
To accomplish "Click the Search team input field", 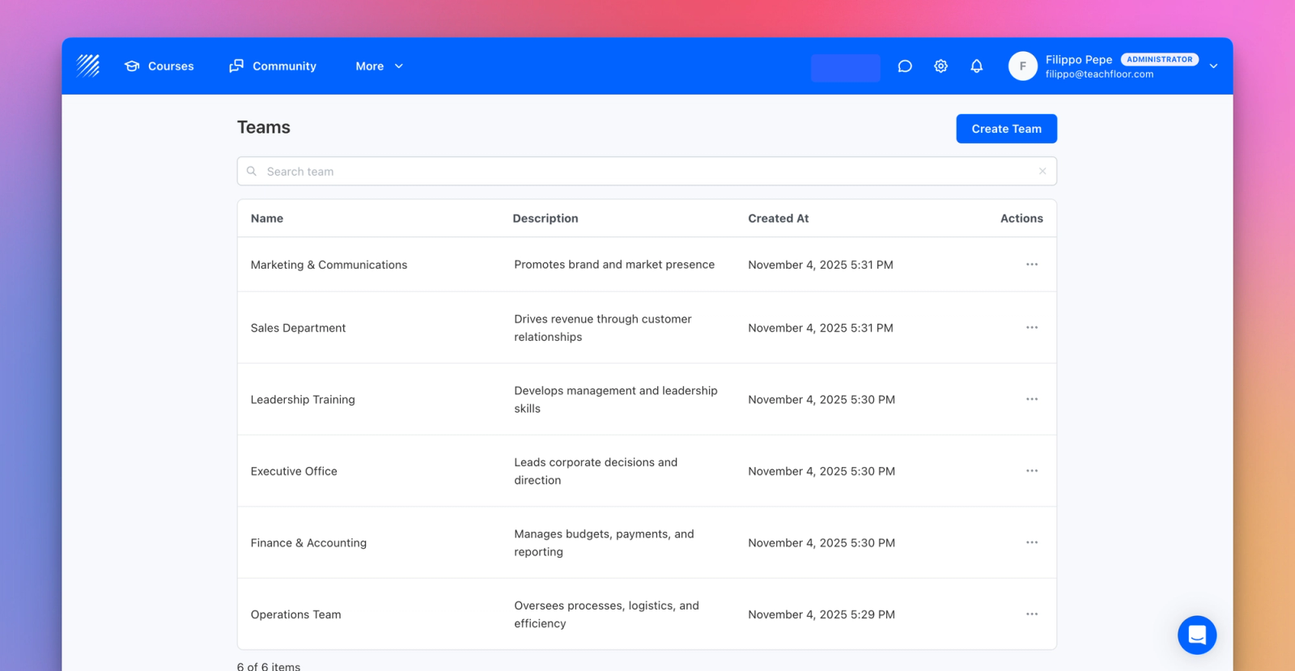I will coord(647,172).
